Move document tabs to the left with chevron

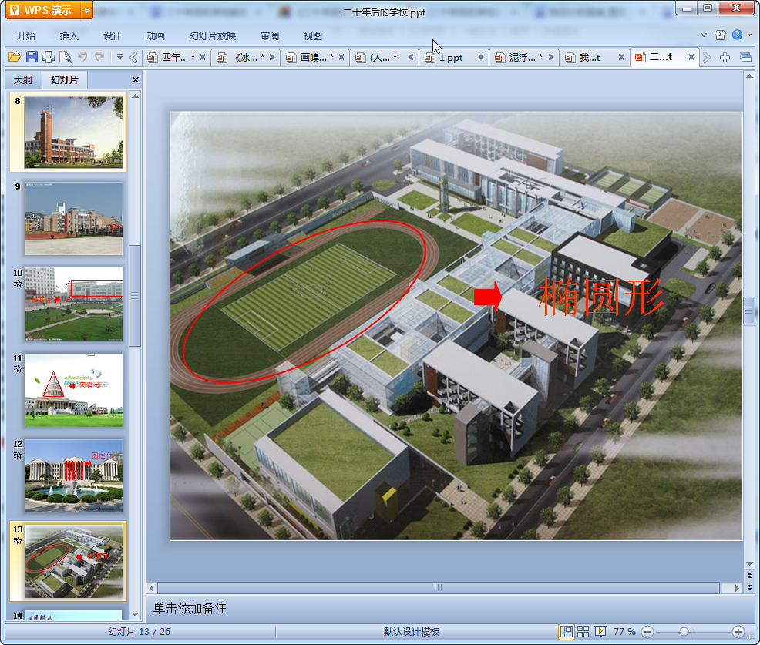coord(134,58)
